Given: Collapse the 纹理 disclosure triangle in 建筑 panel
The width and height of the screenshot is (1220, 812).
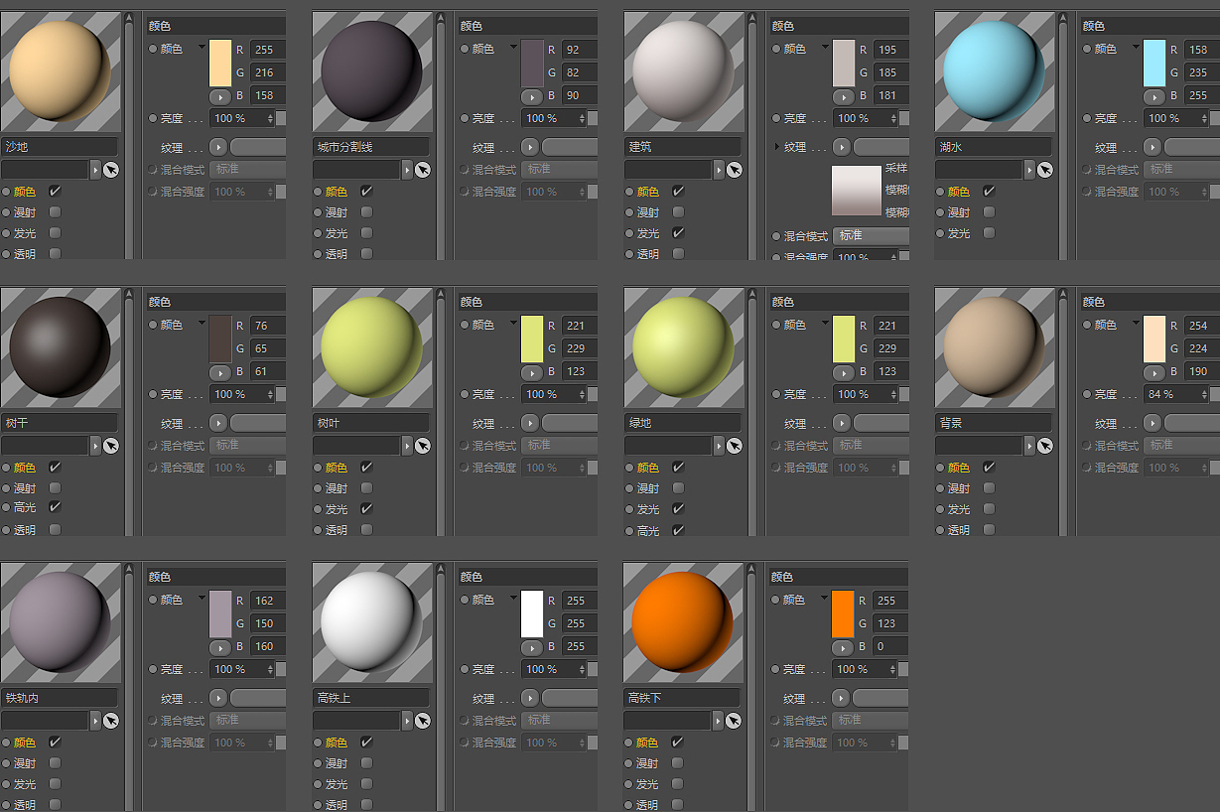Looking at the screenshot, I should click(776, 147).
